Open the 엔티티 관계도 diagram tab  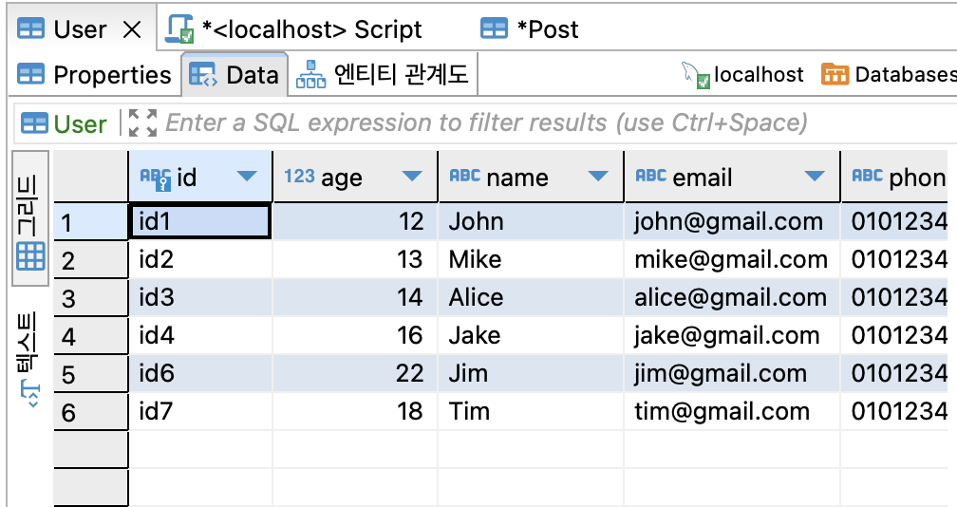pyautogui.click(x=383, y=74)
